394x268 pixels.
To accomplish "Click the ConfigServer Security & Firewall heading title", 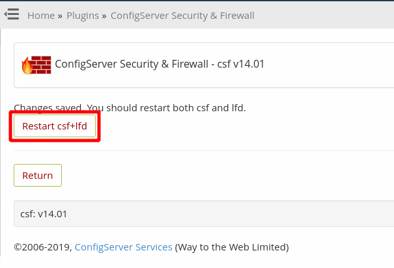I will coord(134,64).
